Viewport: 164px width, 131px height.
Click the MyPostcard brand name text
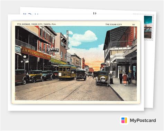click(143, 120)
